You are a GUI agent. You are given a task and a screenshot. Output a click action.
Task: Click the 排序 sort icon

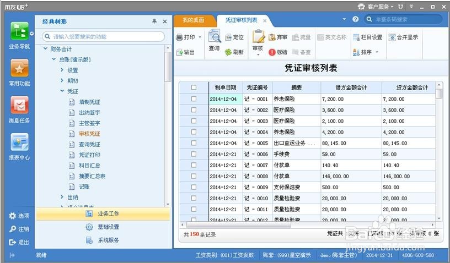[356, 52]
